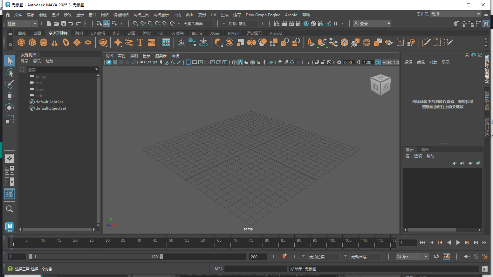Click the IPR render icon

pos(291,24)
